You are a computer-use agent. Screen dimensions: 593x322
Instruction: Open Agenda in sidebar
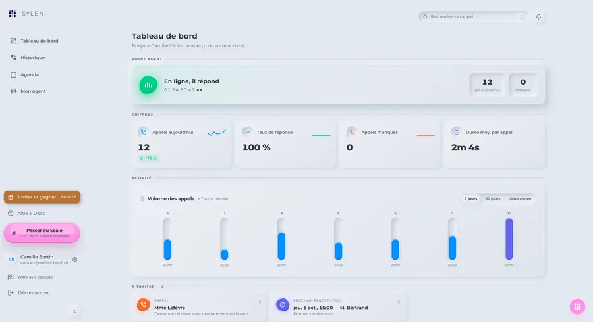coord(25,75)
